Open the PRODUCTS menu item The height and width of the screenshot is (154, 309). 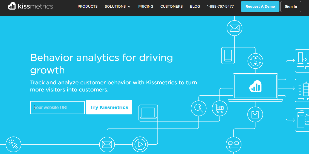coord(88,7)
